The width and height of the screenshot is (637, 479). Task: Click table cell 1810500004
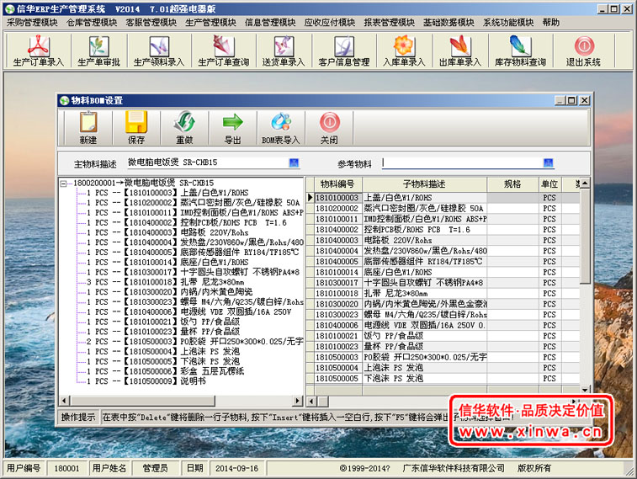tap(337, 368)
